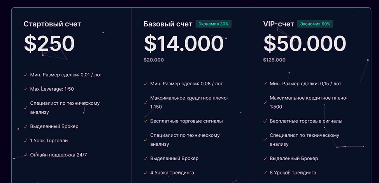Click 'Бесплатные торговые сигналы' in VIP column
Screen dimensions: 379x183
coord(306,121)
